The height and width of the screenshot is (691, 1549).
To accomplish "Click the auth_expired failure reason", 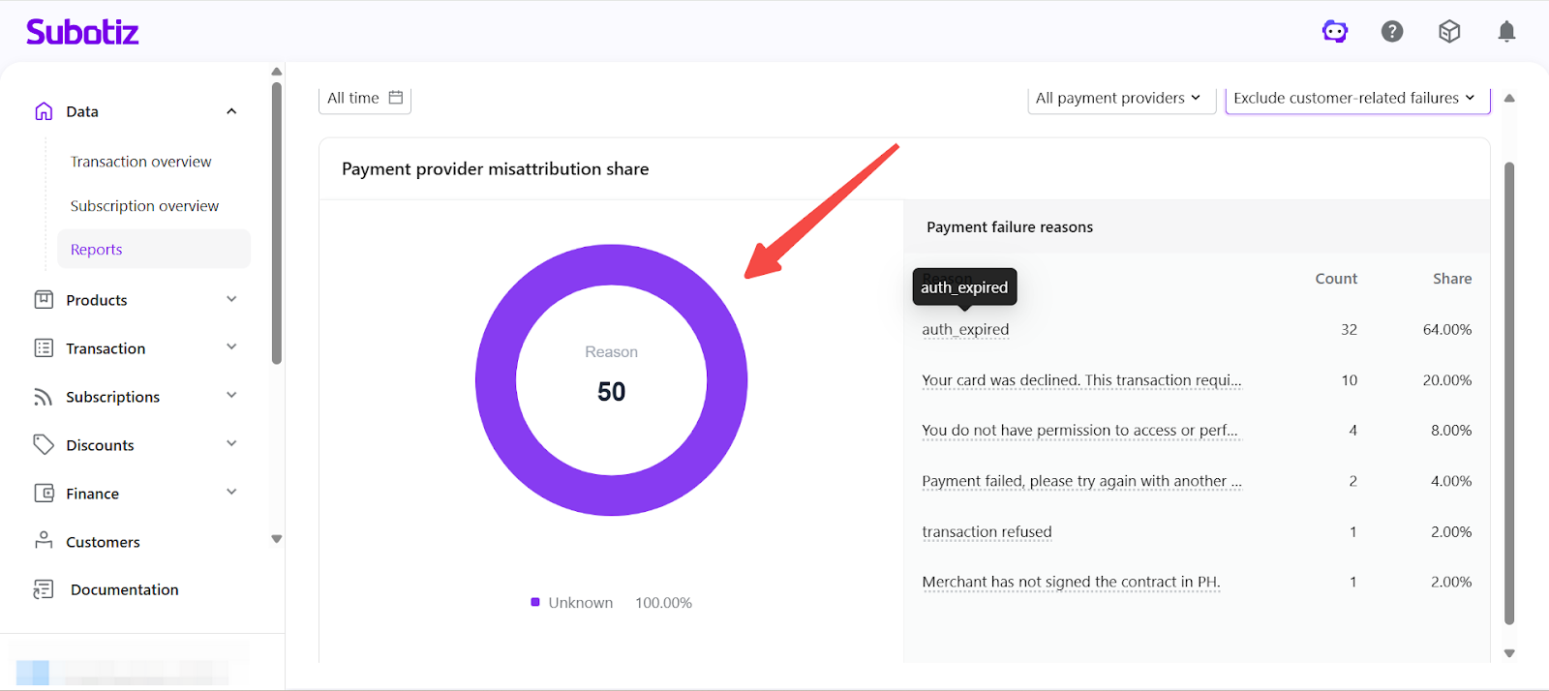I will pyautogui.click(x=965, y=330).
